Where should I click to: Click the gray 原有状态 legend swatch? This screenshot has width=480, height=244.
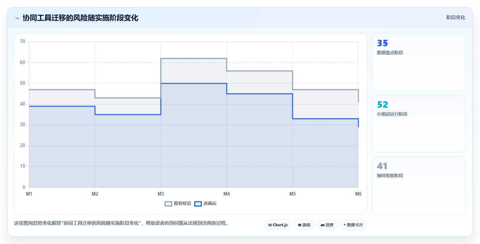(168, 204)
